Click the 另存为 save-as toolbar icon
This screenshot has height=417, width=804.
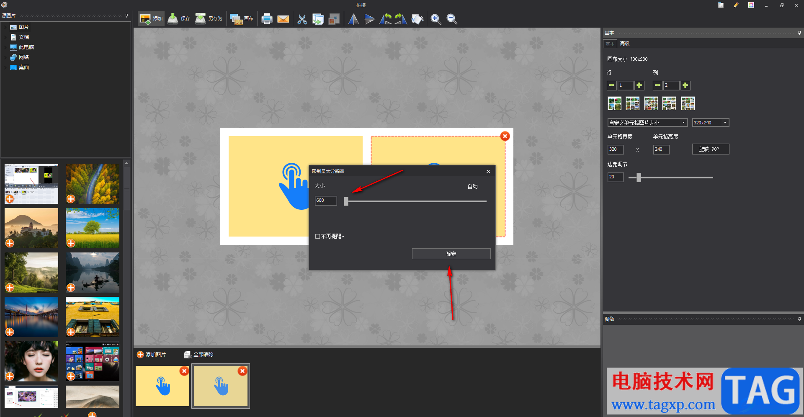pyautogui.click(x=201, y=19)
